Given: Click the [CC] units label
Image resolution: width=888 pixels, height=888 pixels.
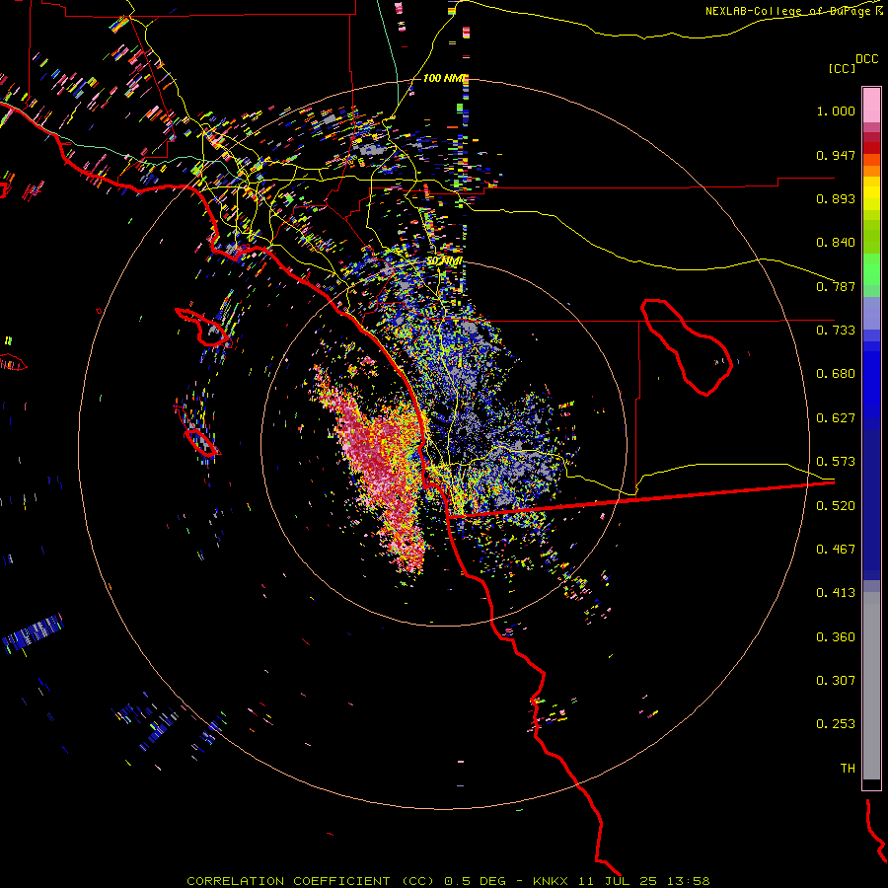Looking at the screenshot, I should (x=842, y=68).
